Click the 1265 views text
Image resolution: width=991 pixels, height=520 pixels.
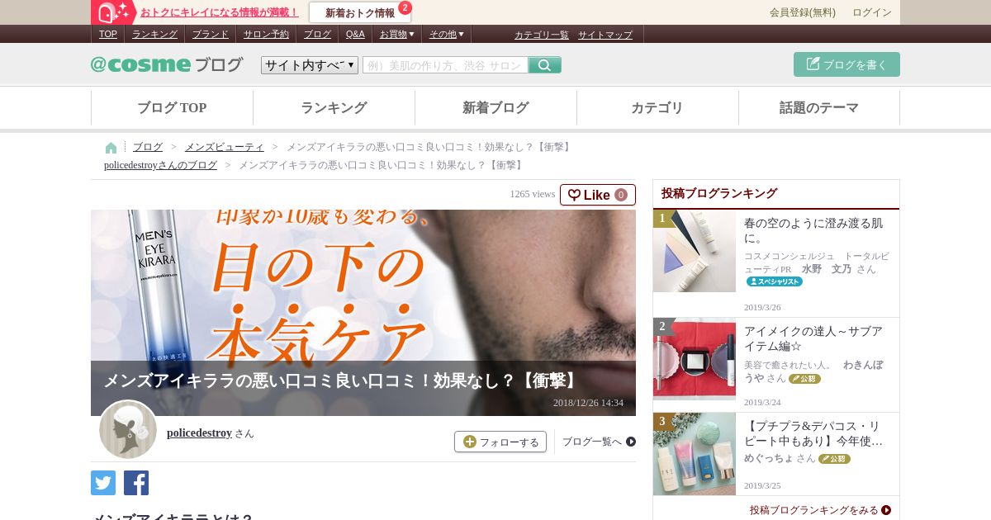pos(533,194)
